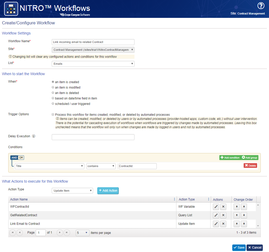Open the condition field dropdown showing Title
The image size is (269, 252).
click(x=49, y=166)
